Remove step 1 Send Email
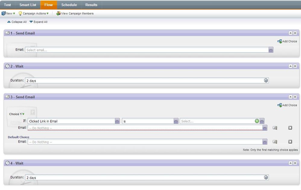 pos(295,33)
